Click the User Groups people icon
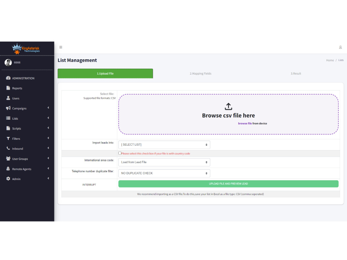347x260 pixels. [8, 158]
